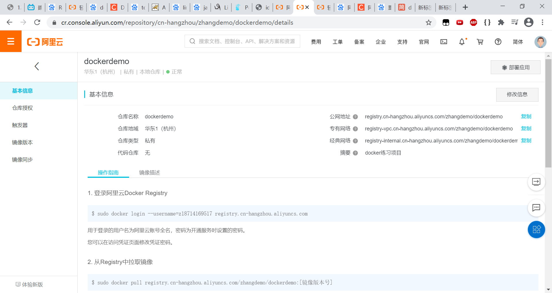Open the shopping cart
The width and height of the screenshot is (552, 293).
pos(480,42)
